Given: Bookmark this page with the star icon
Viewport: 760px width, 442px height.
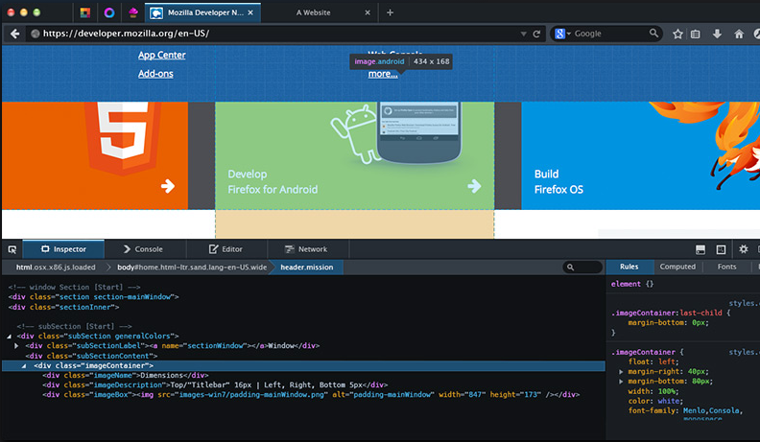Looking at the screenshot, I should pyautogui.click(x=677, y=34).
